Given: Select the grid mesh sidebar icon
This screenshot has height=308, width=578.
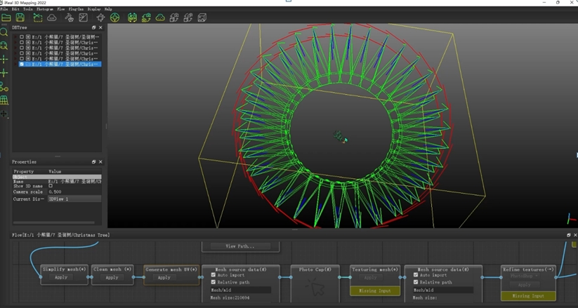Looking at the screenshot, I should (x=4, y=100).
